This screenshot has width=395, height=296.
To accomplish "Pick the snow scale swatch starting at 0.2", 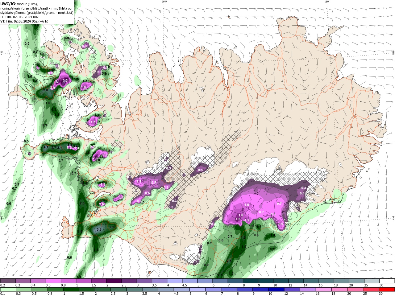I will (x=8, y=281).
